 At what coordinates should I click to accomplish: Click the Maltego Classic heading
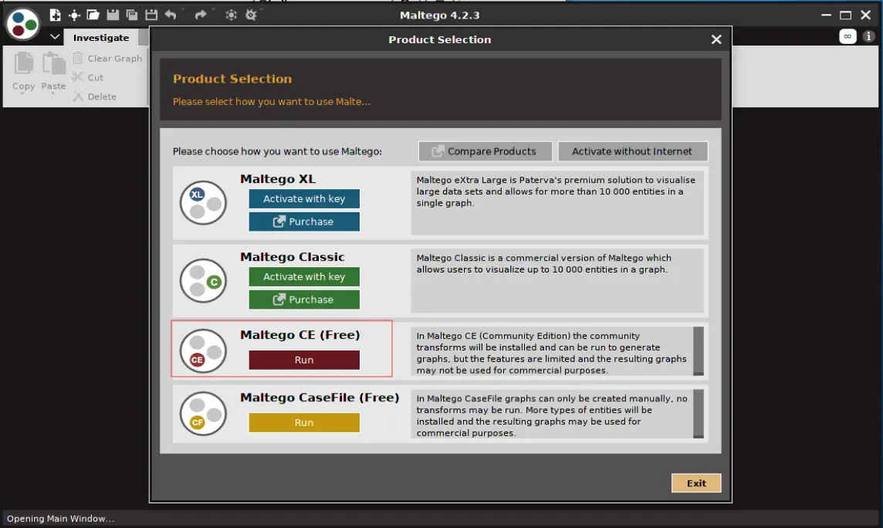293,257
